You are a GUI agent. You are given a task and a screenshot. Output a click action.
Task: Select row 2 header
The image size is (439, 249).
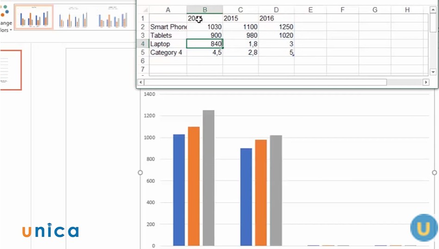143,27
